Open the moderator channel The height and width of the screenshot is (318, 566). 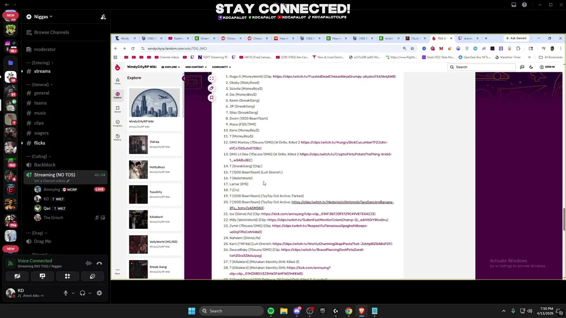(45, 49)
